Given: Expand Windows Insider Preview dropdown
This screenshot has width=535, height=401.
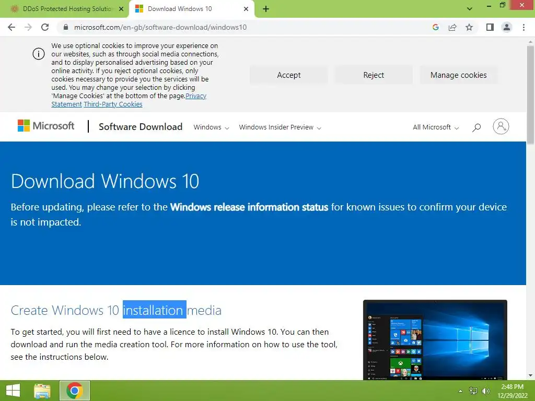Looking at the screenshot, I should [280, 127].
